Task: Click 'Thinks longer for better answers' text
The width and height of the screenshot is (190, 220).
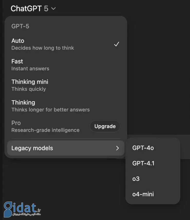Action: (50, 110)
